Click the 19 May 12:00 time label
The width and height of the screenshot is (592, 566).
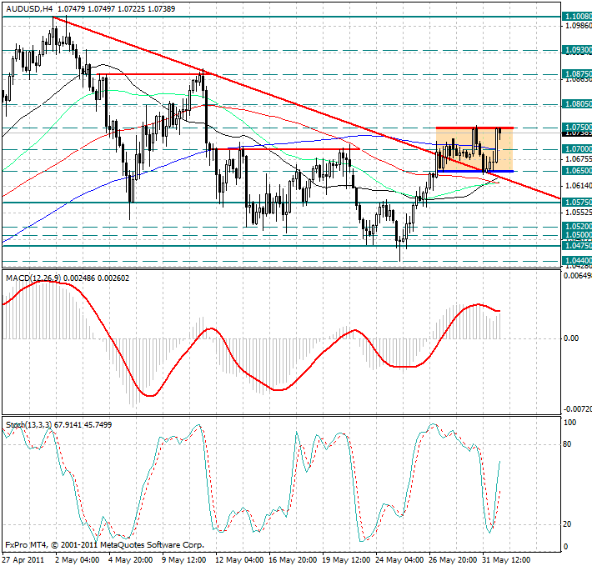pyautogui.click(x=346, y=560)
